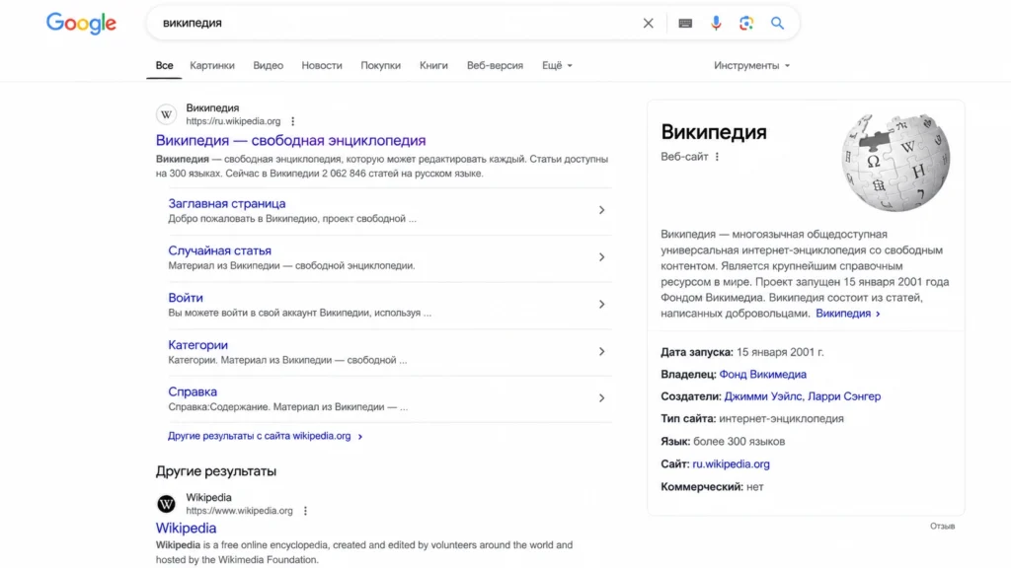The image size is (1011, 568).
Task: Open the on-screen keyboard icon
Action: pos(685,24)
